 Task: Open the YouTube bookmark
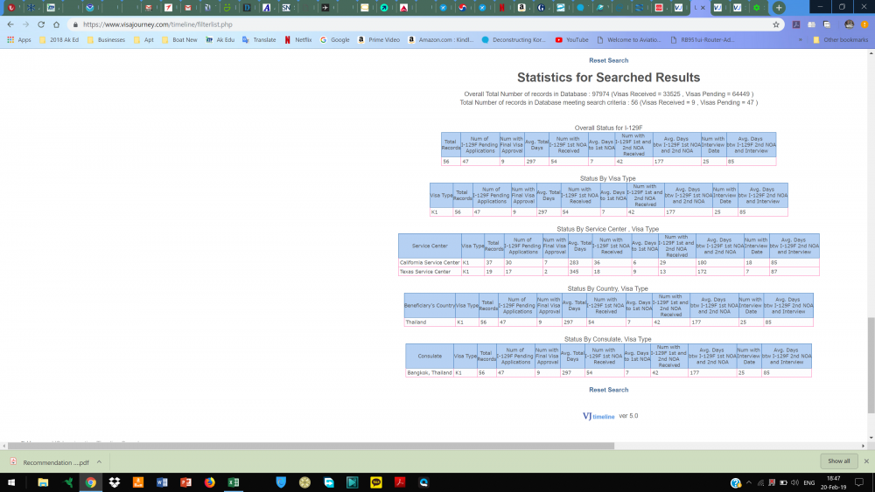[571, 39]
